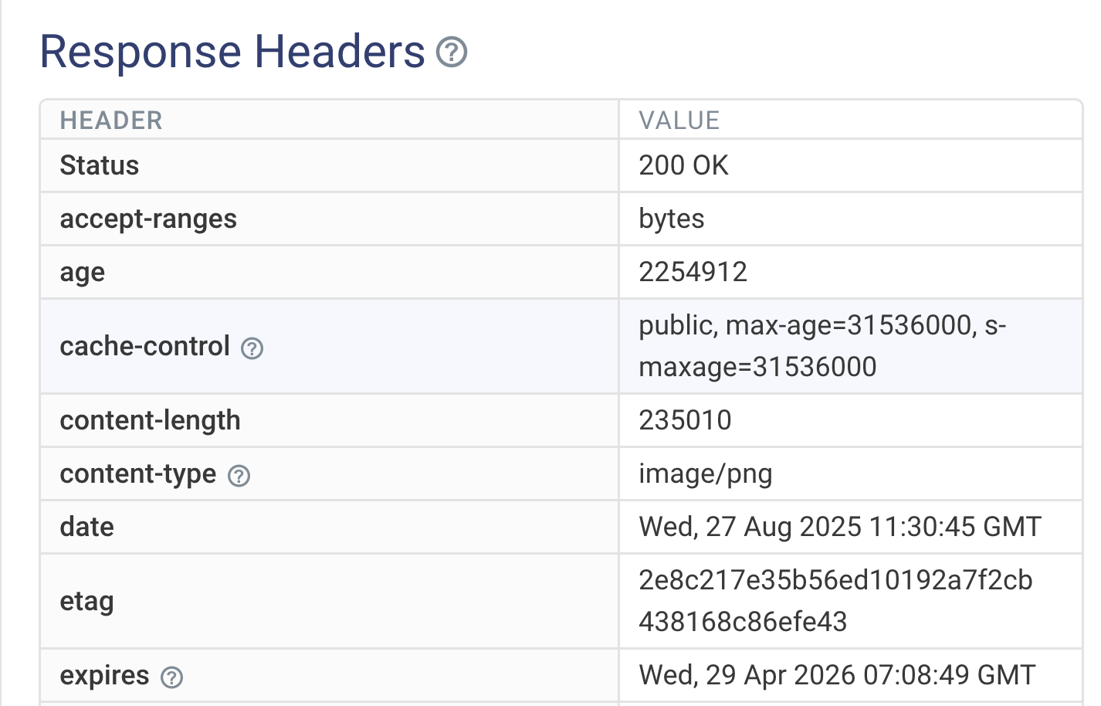Select the content-length value 235010
This screenshot has width=1101, height=706.
pos(685,420)
